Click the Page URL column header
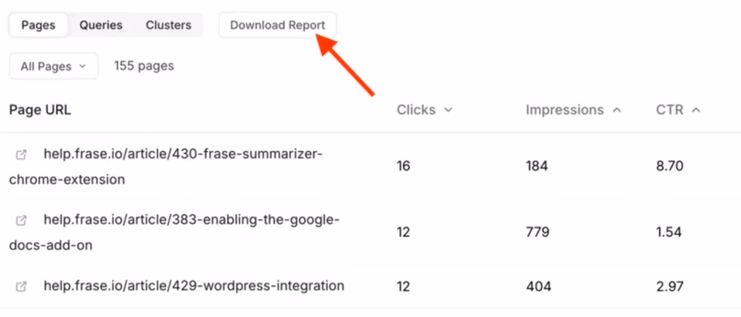This screenshot has height=317, width=741. [40, 110]
